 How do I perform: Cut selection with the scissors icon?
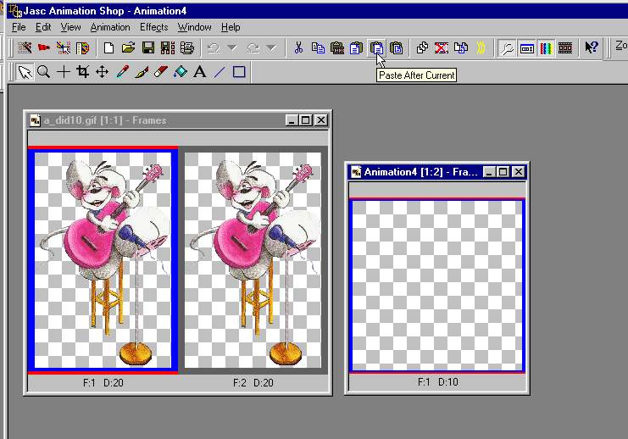(x=298, y=48)
